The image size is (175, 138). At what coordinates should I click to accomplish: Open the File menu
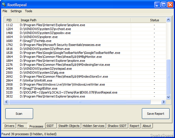(5, 11)
